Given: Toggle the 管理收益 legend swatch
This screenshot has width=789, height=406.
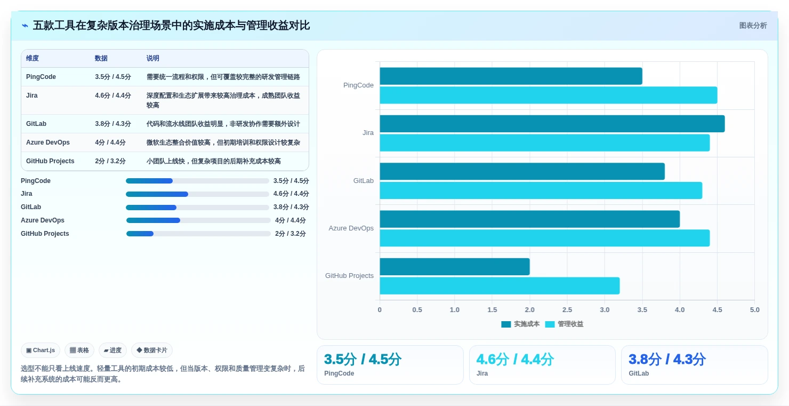Looking at the screenshot, I should pyautogui.click(x=550, y=324).
